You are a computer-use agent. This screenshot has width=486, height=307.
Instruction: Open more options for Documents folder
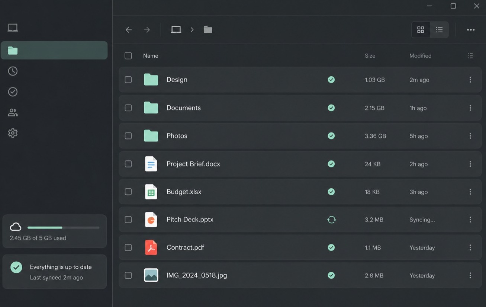pyautogui.click(x=470, y=108)
